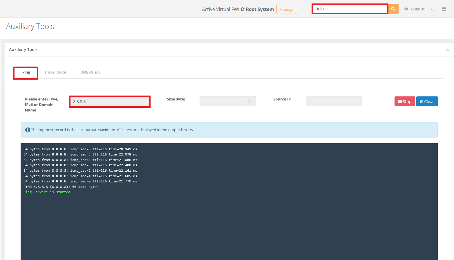Screen dimensions: 454x260
Task: Click the star icon beside Root System
Action: tap(243, 9)
